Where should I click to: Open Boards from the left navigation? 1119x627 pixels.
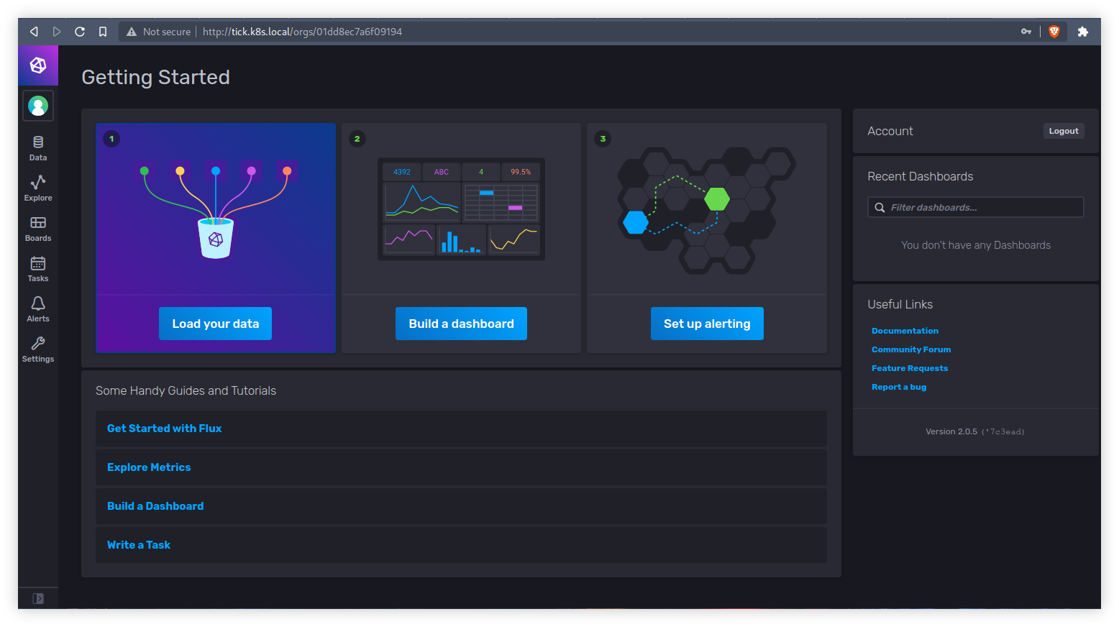tap(38, 228)
